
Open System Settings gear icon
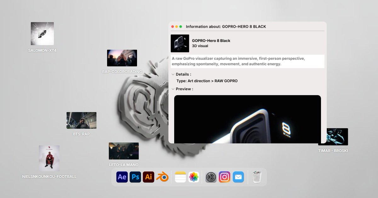click(x=211, y=177)
